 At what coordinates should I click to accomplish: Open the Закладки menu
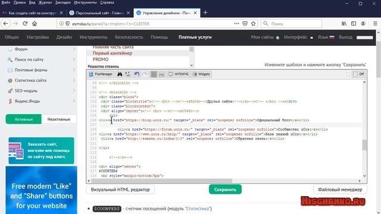[x=63, y=2]
